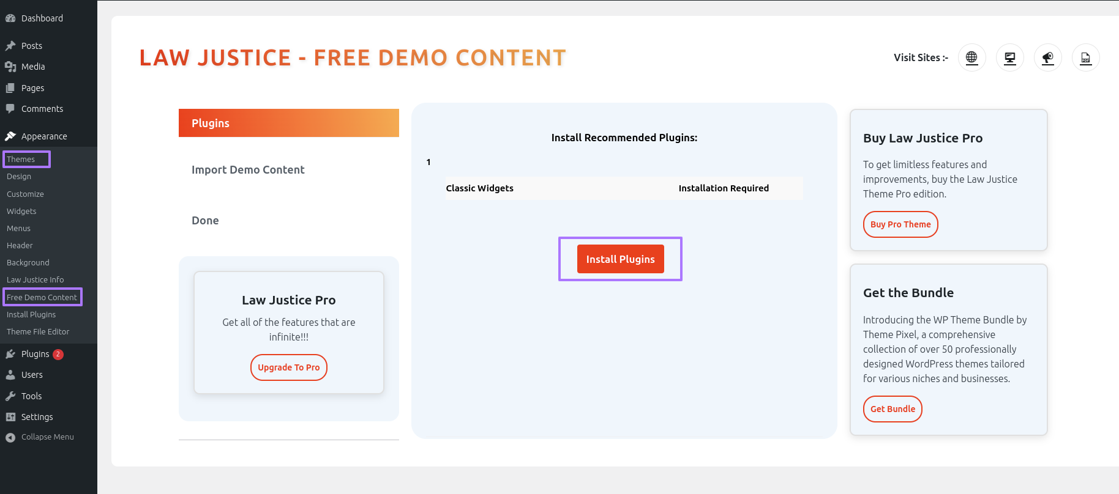Open Media via its camera-note icon
The image size is (1119, 494).
[x=10, y=67]
